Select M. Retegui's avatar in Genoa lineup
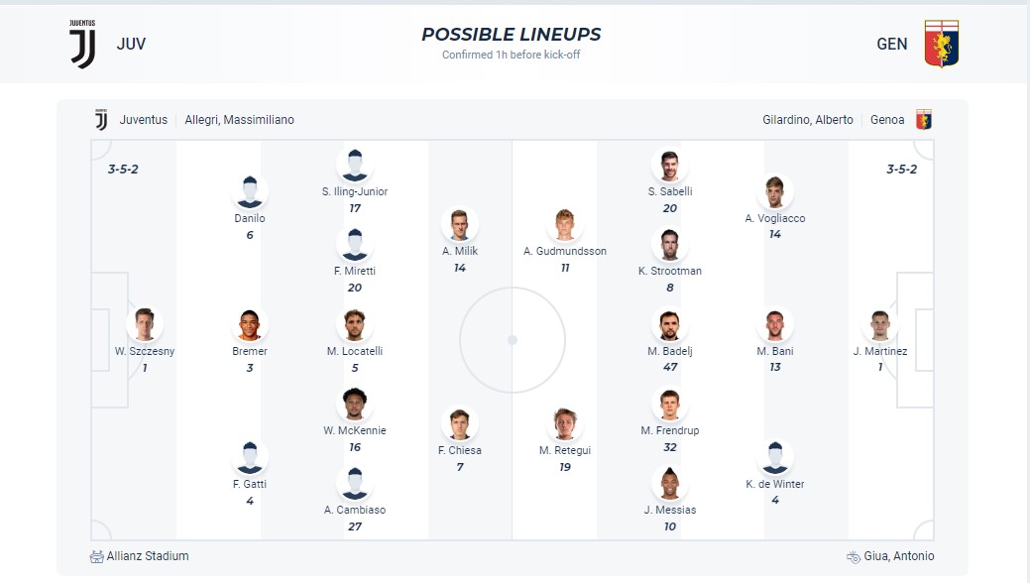 click(x=565, y=424)
